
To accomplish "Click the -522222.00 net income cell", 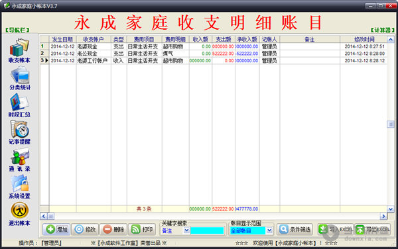I will coord(247,54).
